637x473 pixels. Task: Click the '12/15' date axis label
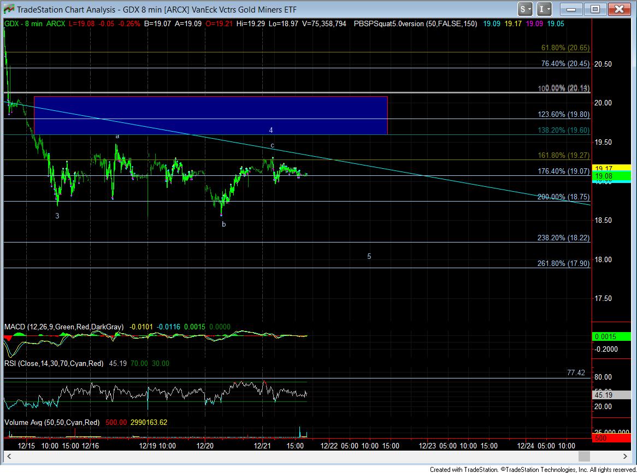point(26,446)
